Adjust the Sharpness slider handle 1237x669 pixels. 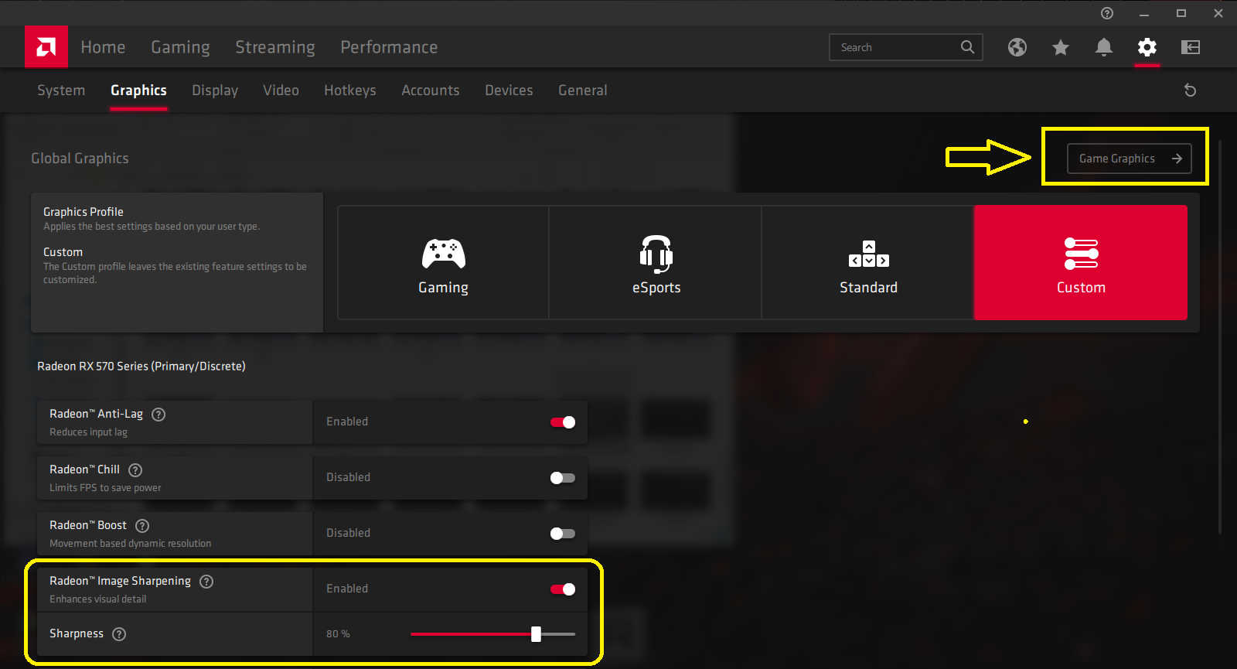[536, 634]
